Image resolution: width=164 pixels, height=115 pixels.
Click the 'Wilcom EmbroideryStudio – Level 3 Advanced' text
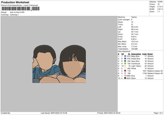pyautogui.click(x=19, y=5)
